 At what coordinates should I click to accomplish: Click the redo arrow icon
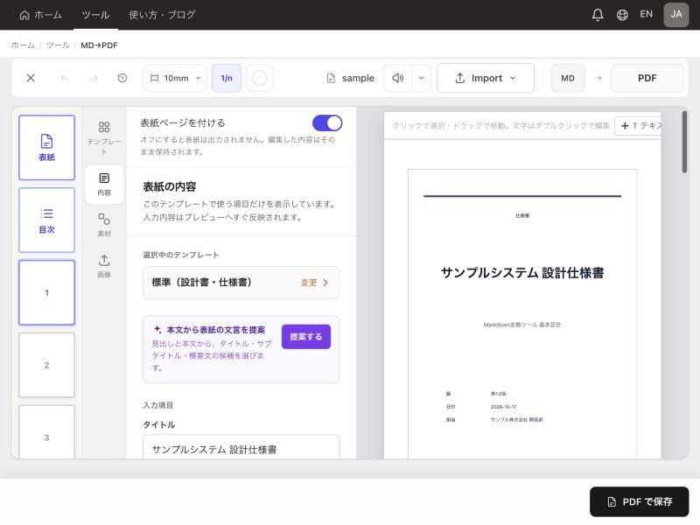pos(94,78)
